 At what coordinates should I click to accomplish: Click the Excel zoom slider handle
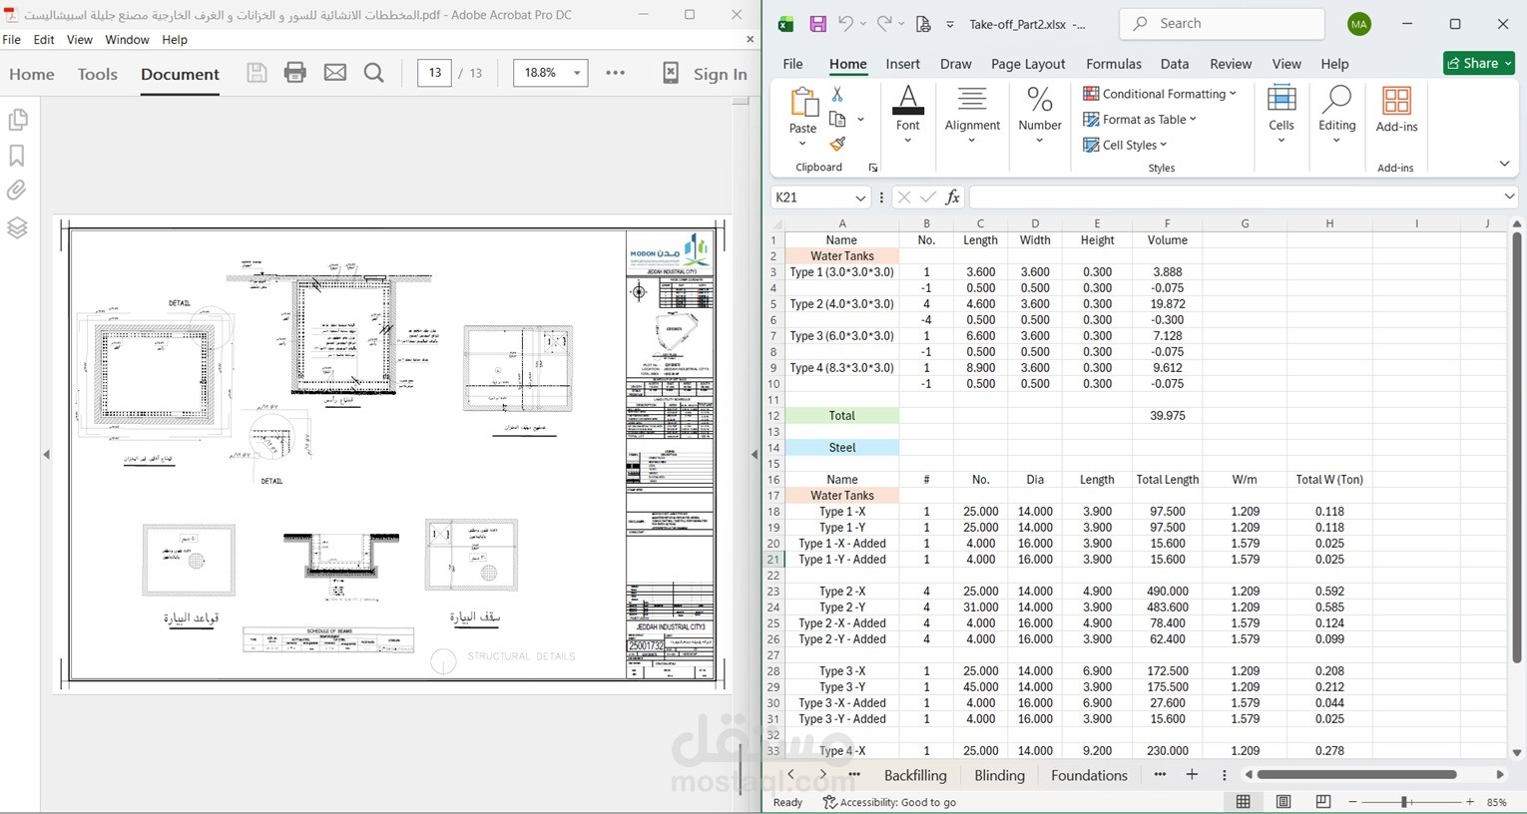pos(1404,802)
